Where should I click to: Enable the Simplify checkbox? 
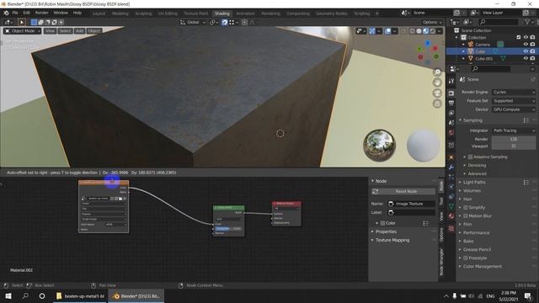pyautogui.click(x=466, y=208)
